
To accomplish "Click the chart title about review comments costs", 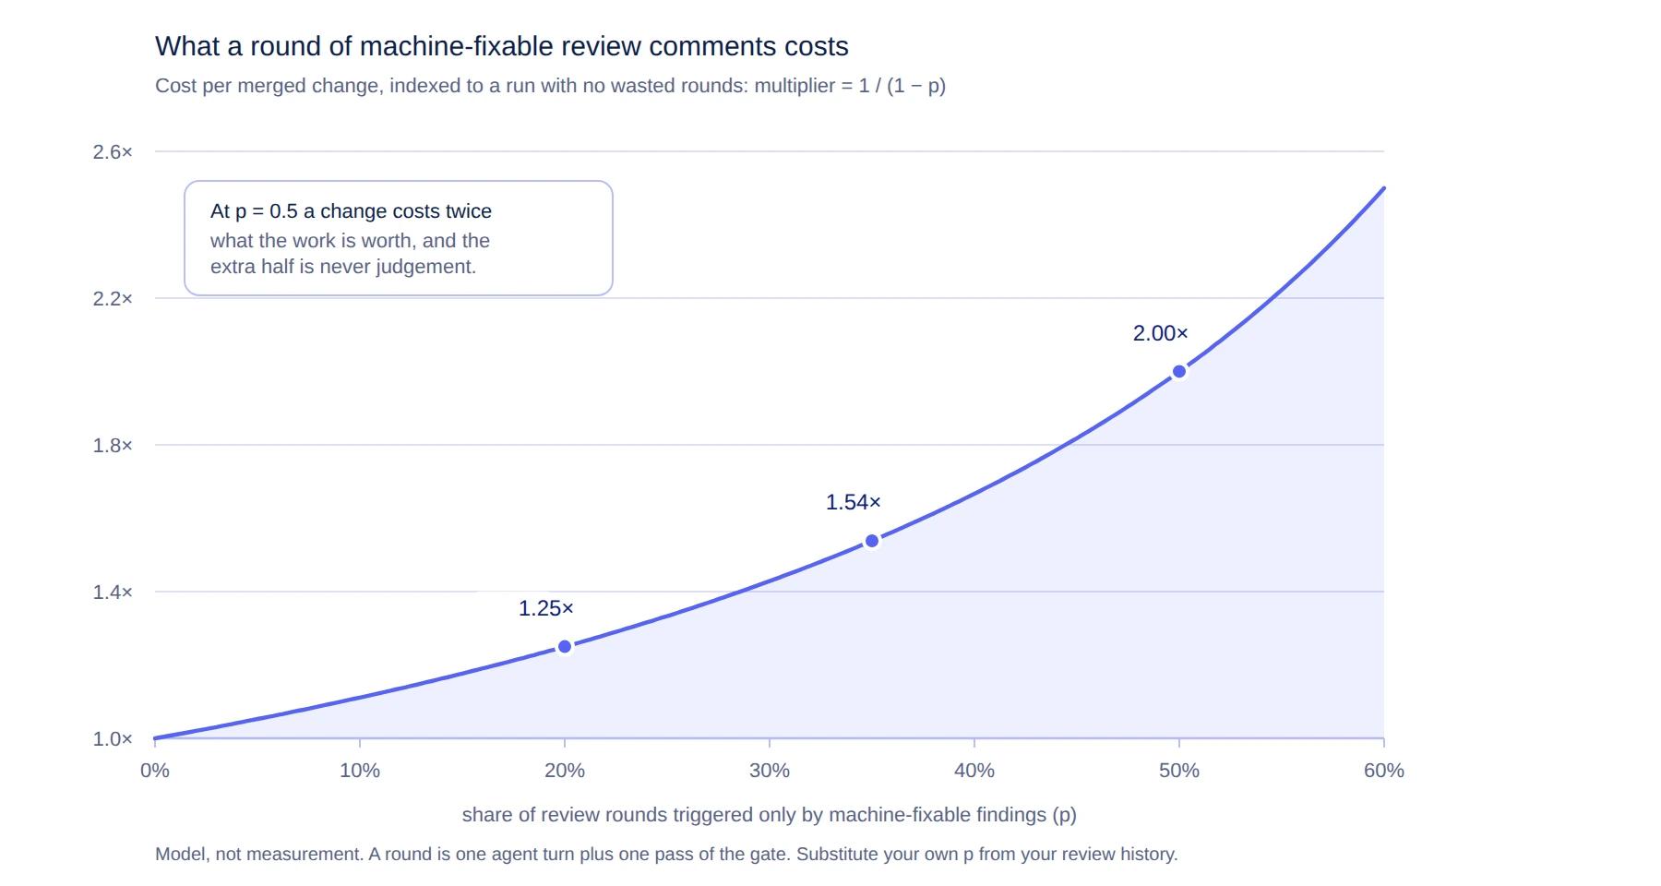I will (502, 46).
